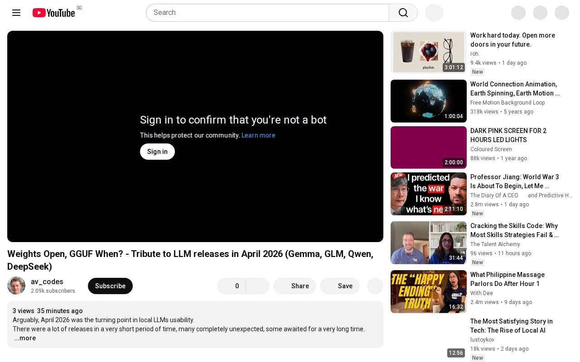Click the 'lustoykov' channel name
Image resolution: width=580 pixels, height=362 pixels.
pyautogui.click(x=482, y=340)
